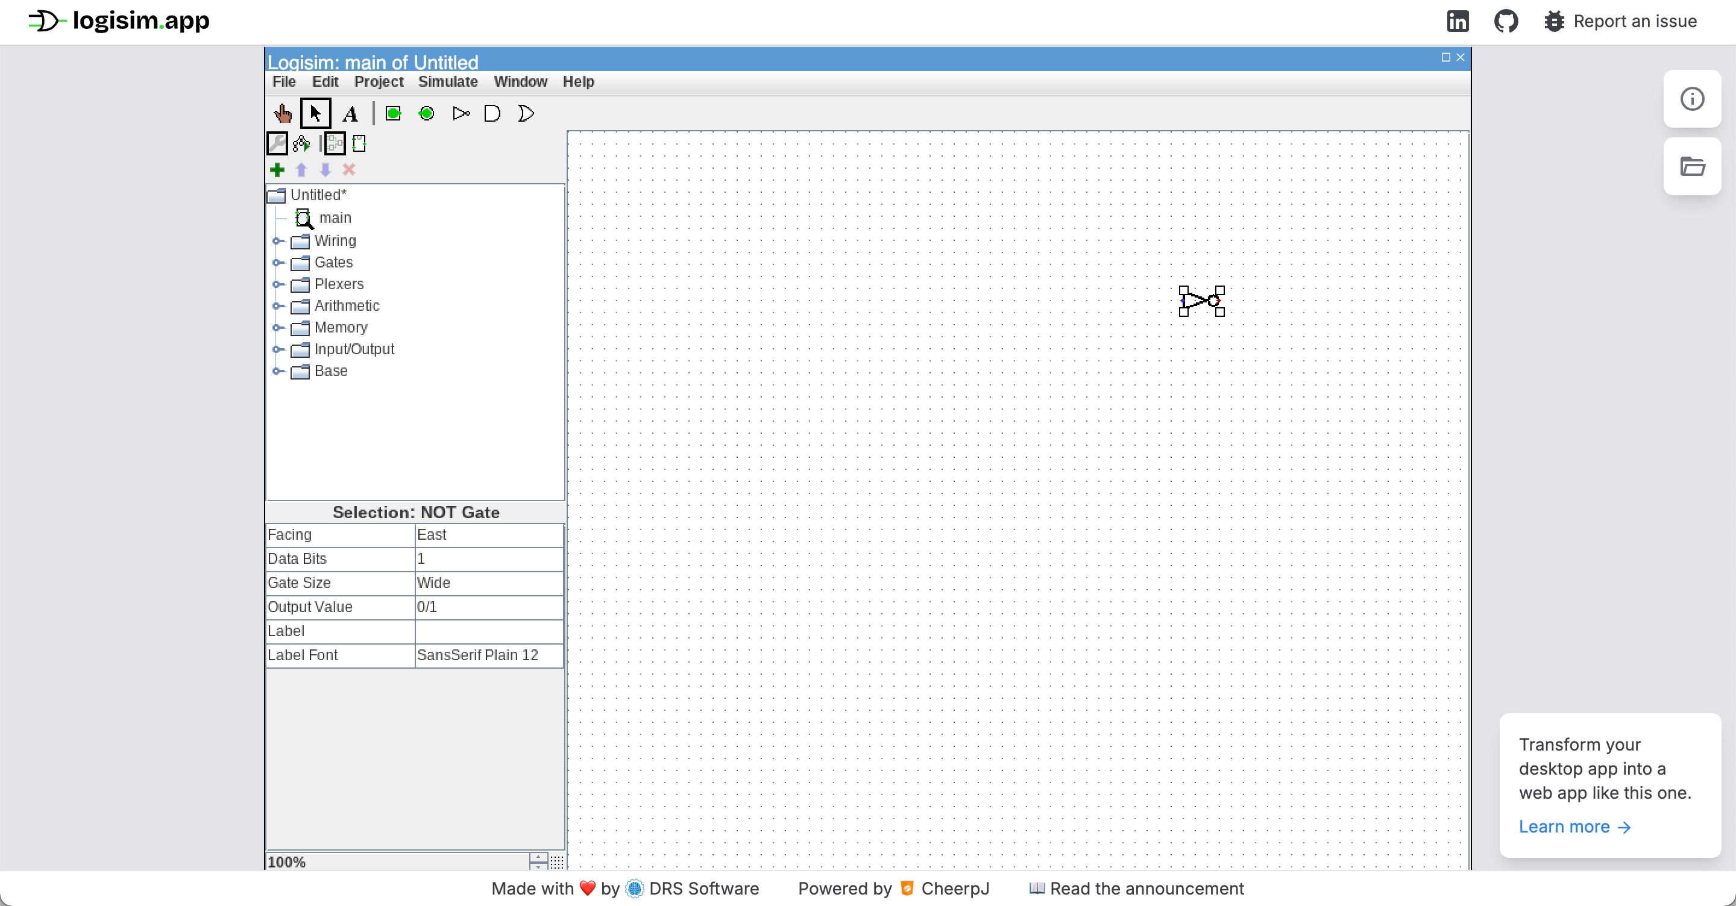Toggle the simulation tree view
1736x906 pixels.
(301, 143)
